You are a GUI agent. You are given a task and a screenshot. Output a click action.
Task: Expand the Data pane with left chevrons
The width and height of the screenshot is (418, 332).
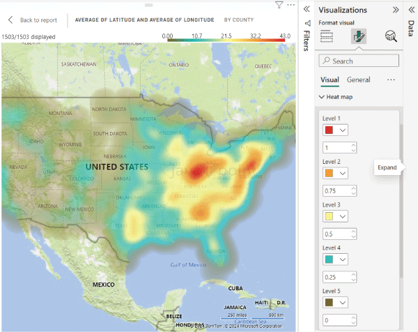pos(411,10)
